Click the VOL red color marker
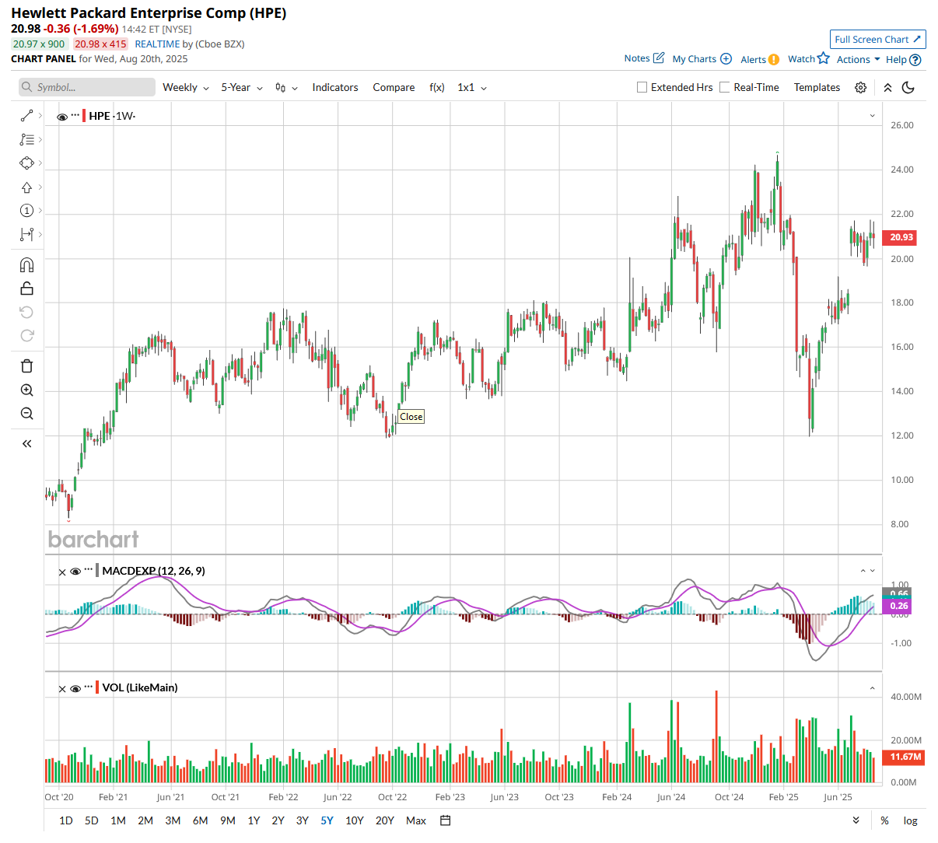938x843 pixels. 98,687
